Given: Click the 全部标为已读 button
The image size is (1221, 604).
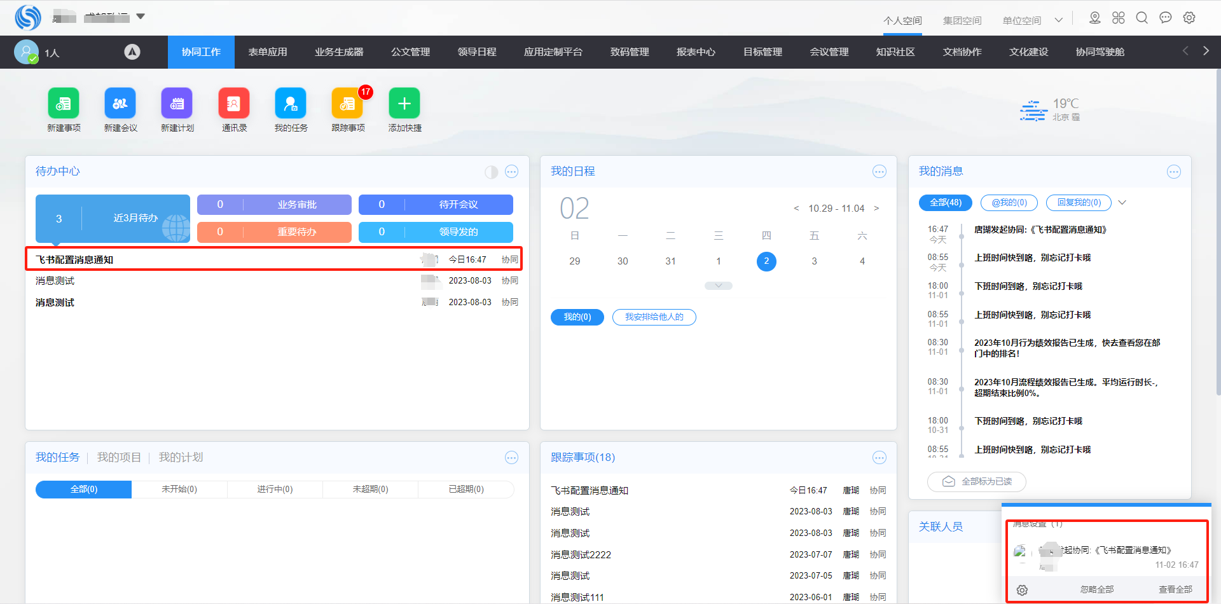Looking at the screenshot, I should click(x=977, y=482).
